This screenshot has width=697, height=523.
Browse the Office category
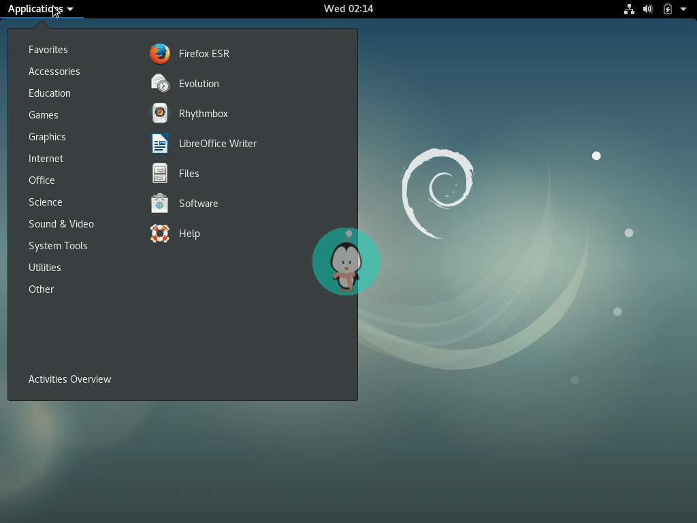[42, 180]
